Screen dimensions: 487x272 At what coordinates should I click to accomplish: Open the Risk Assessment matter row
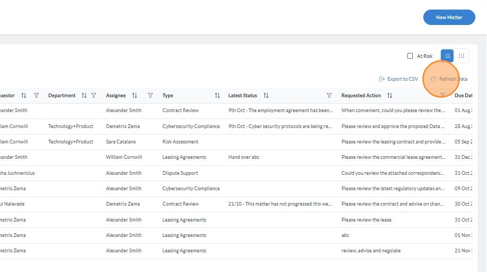[180, 142]
